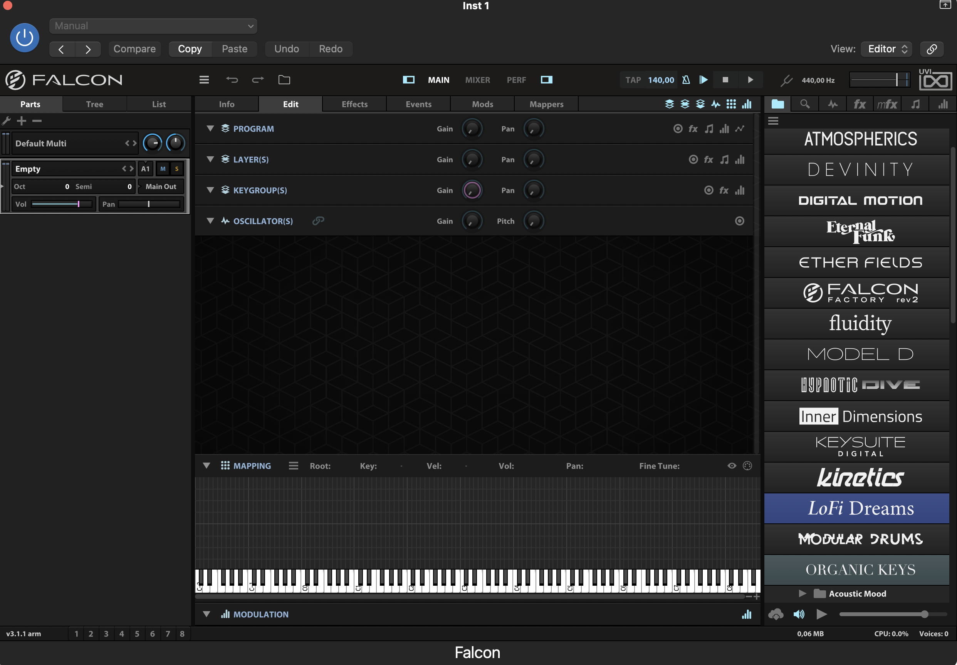Open the modulation bars browser tab
Viewport: 957px width, 665px height.
coord(943,104)
